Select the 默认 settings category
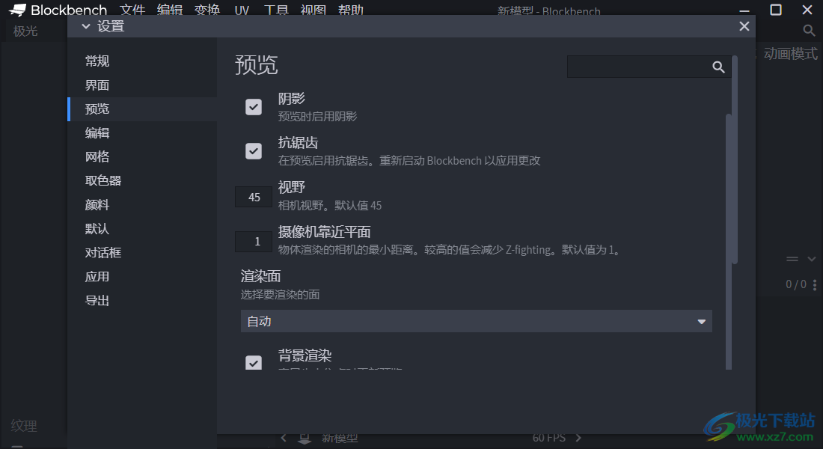This screenshot has width=823, height=449. pos(142,228)
